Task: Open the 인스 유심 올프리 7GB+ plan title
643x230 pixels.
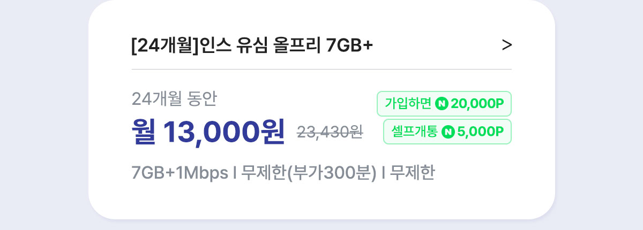Action: pyautogui.click(x=252, y=47)
